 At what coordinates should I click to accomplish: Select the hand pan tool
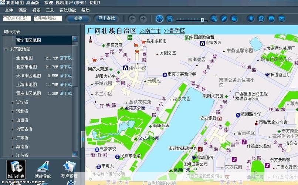click(x=159, y=18)
